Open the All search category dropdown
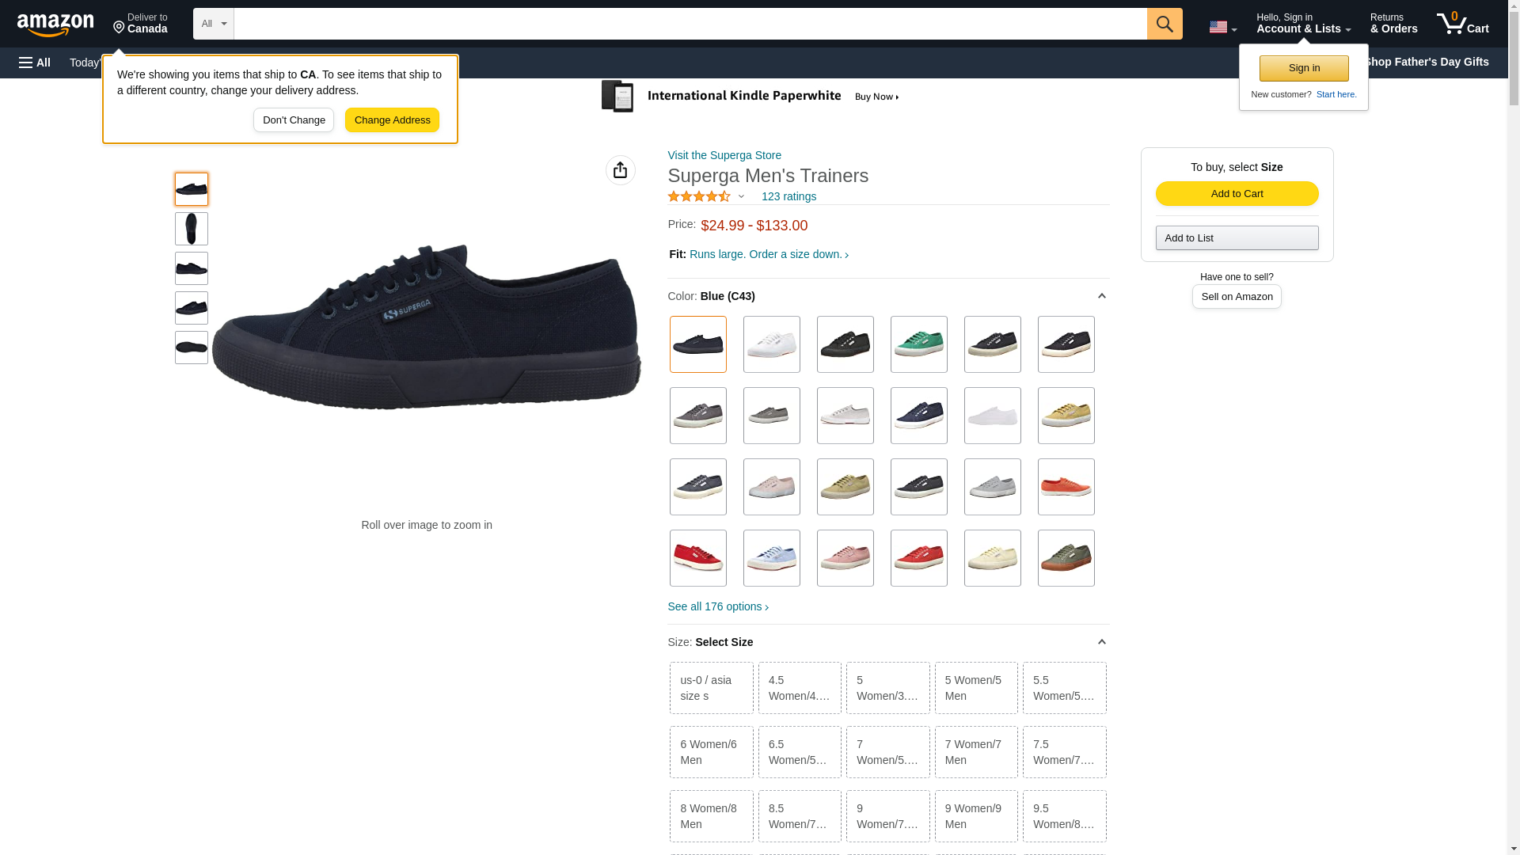Image resolution: width=1520 pixels, height=855 pixels. tap(213, 24)
